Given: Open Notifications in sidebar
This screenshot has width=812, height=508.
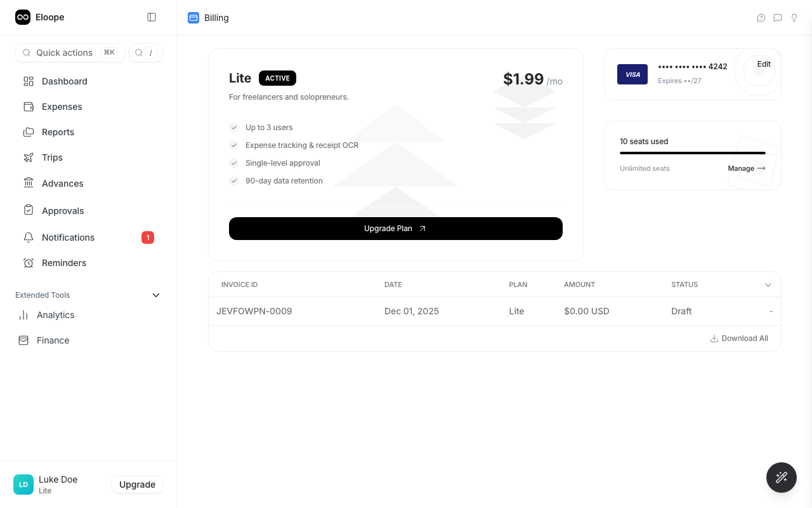Looking at the screenshot, I should click(89, 237).
